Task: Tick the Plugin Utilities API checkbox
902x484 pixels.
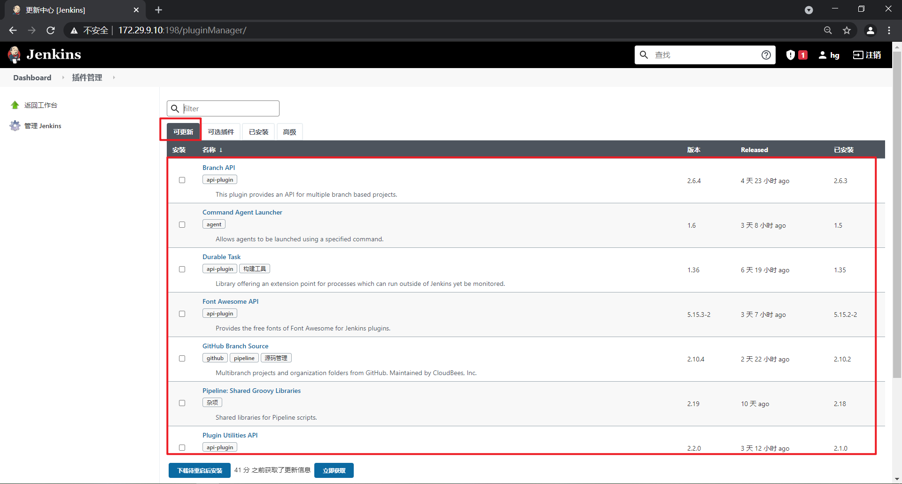Action: (x=182, y=447)
